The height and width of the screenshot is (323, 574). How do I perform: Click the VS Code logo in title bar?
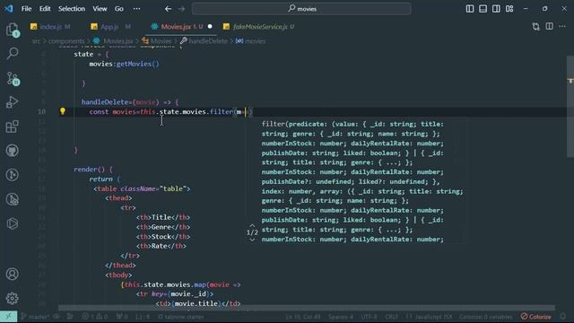pos(9,8)
